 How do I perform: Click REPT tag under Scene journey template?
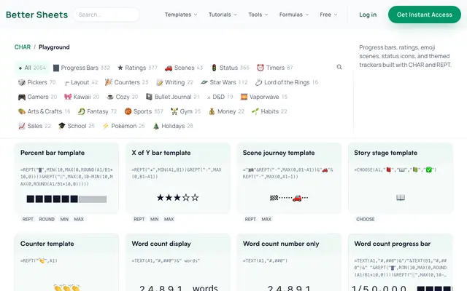tap(250, 219)
